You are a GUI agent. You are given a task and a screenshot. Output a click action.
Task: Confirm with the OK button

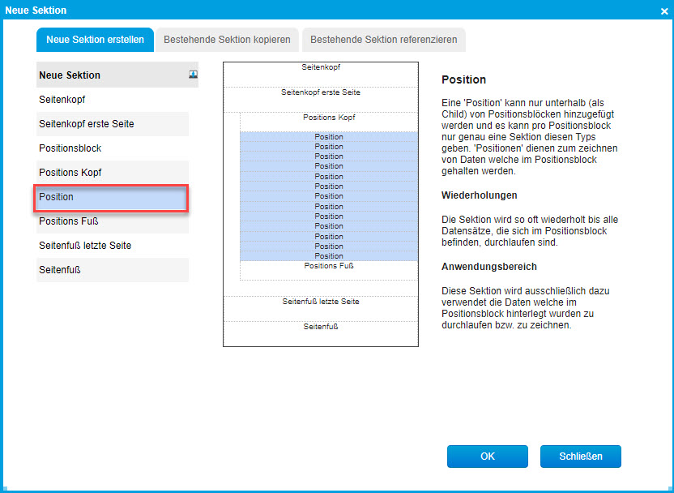[x=487, y=457]
